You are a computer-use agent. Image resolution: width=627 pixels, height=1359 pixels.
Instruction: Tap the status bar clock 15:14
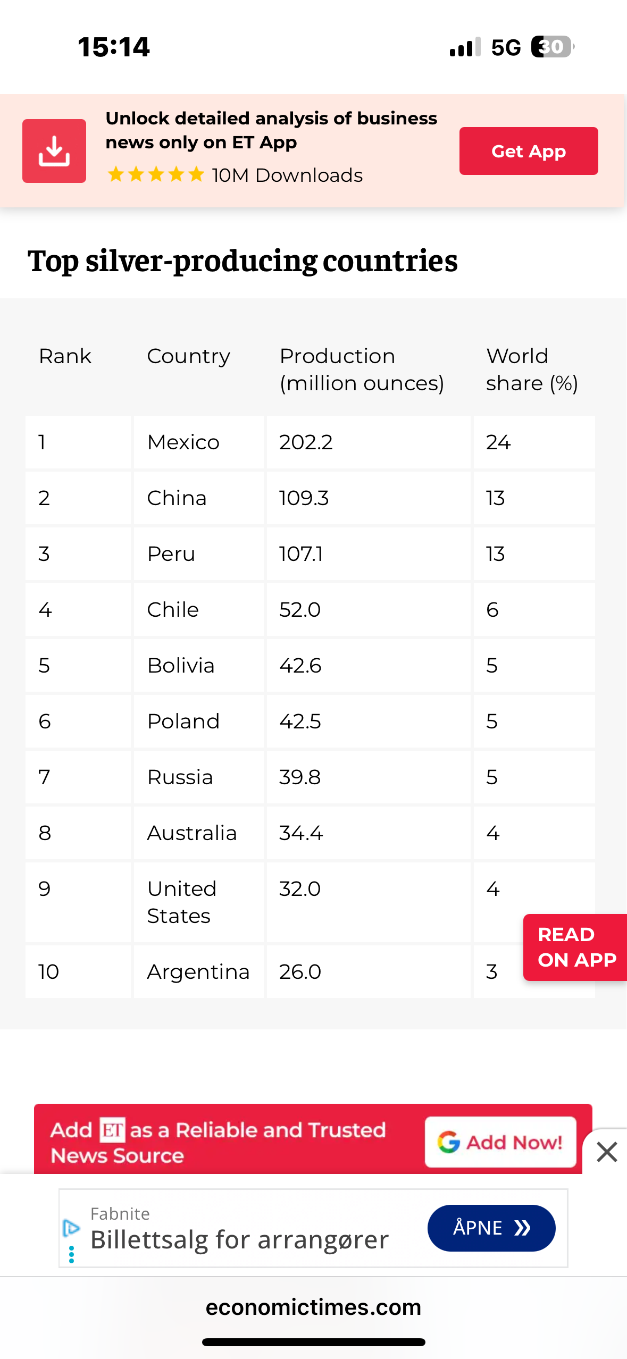(114, 47)
